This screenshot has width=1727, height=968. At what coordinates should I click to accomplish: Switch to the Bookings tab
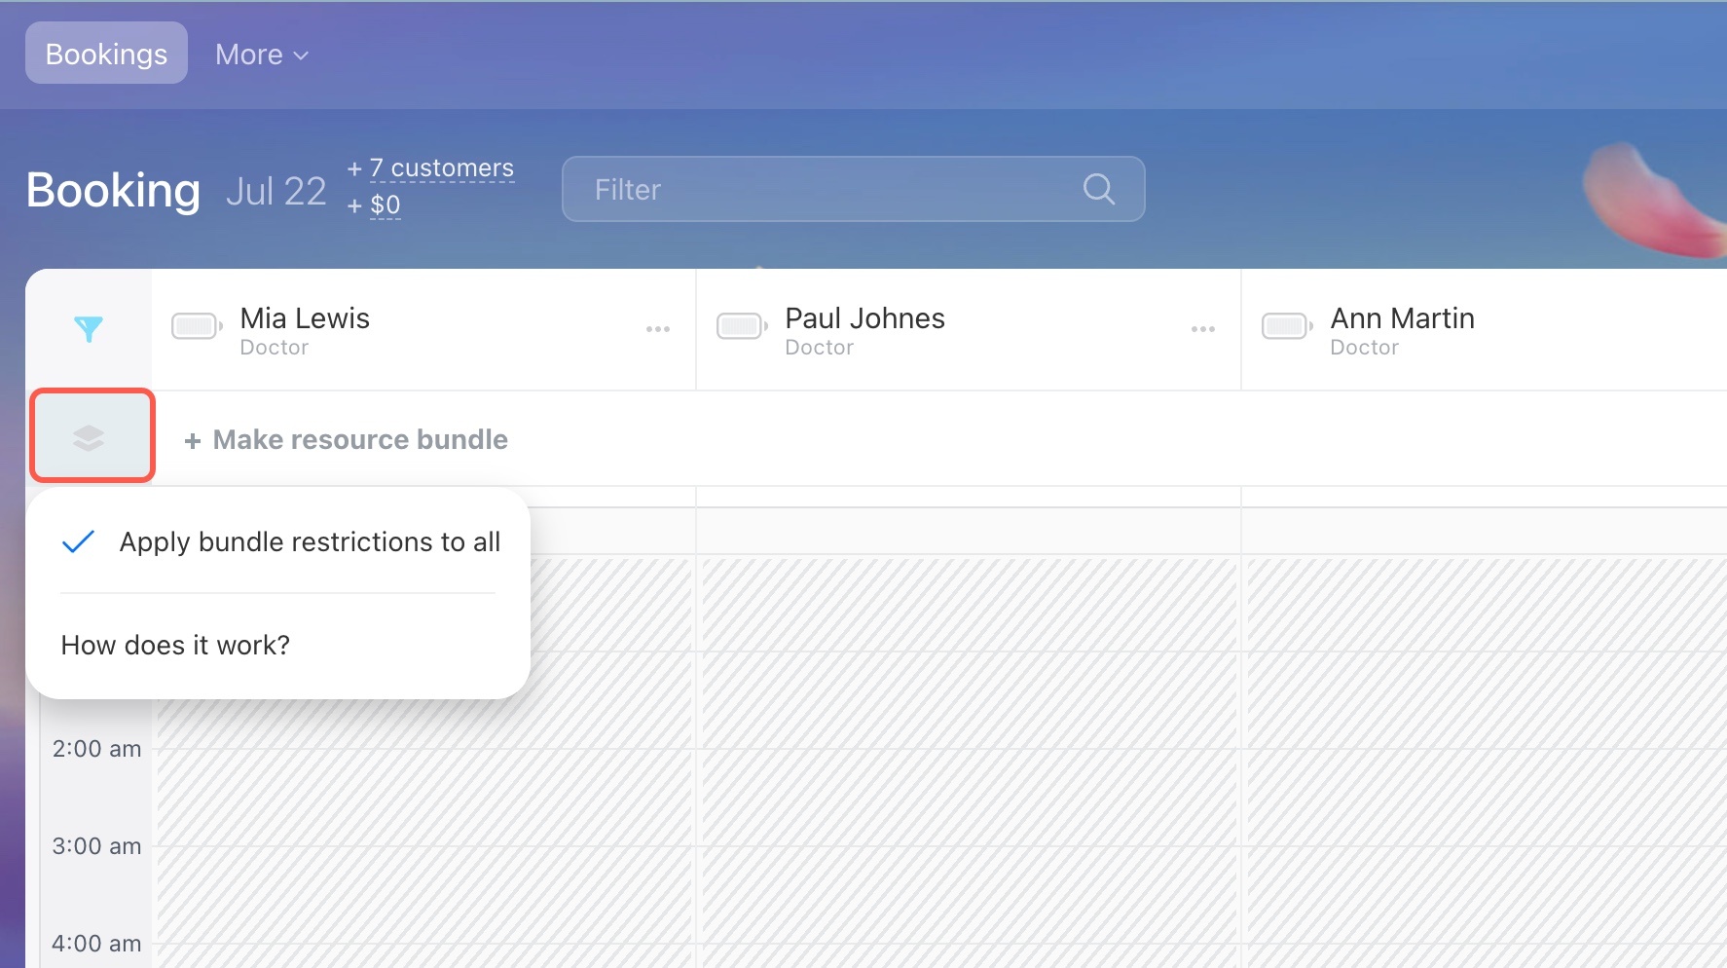106,54
